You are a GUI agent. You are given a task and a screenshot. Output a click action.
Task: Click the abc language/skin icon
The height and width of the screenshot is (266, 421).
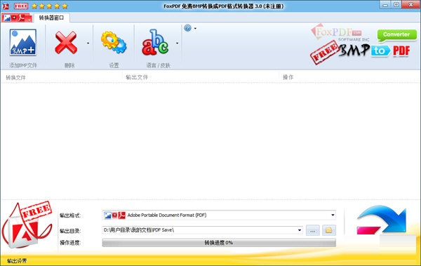click(155, 42)
